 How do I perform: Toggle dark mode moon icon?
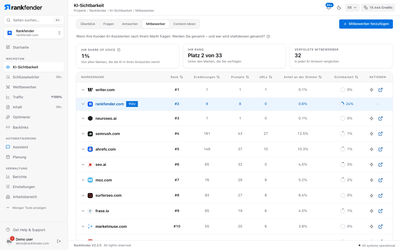[x=339, y=7]
